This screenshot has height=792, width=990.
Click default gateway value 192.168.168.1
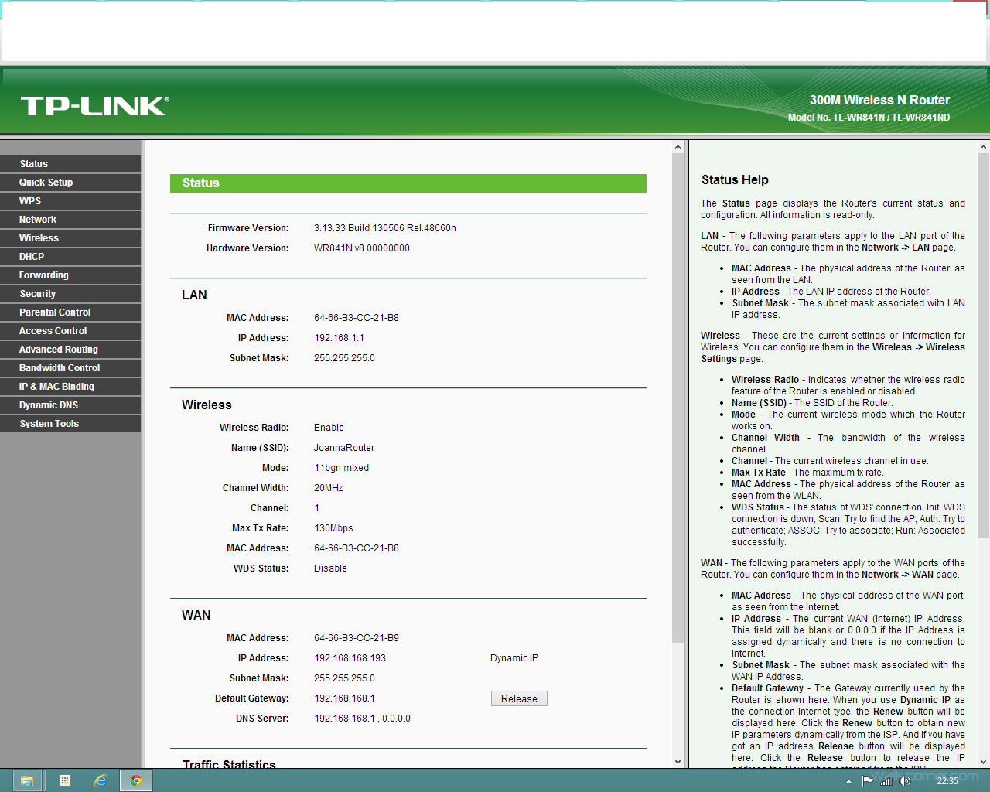pos(344,698)
